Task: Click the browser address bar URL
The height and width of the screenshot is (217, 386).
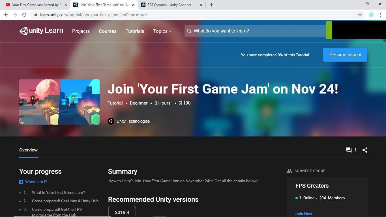Action: 94,15
